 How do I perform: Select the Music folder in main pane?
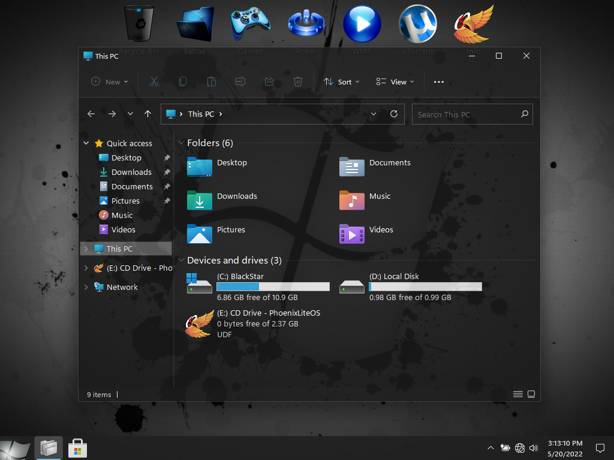point(365,200)
